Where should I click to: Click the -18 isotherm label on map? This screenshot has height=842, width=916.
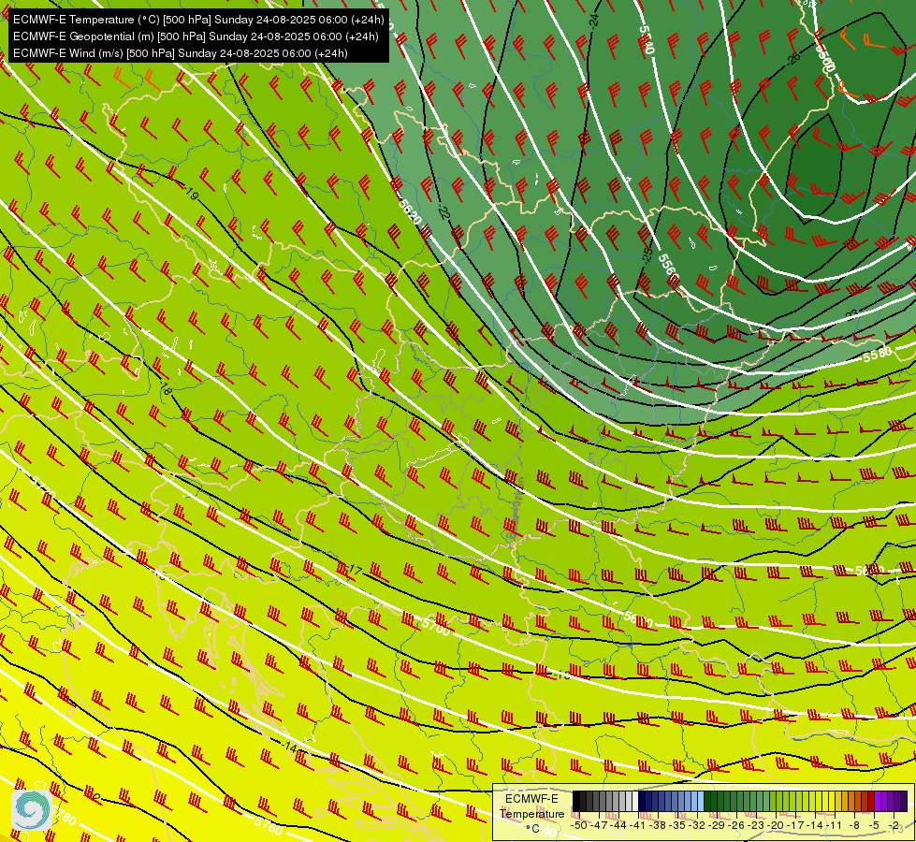pyautogui.click(x=166, y=390)
